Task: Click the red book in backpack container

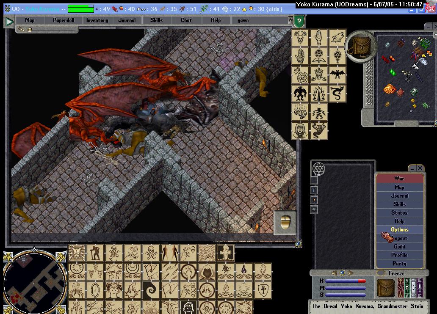Action: [401, 92]
